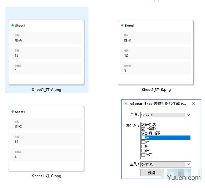
Task: Check the 5- column checkbox
Action: point(143,146)
